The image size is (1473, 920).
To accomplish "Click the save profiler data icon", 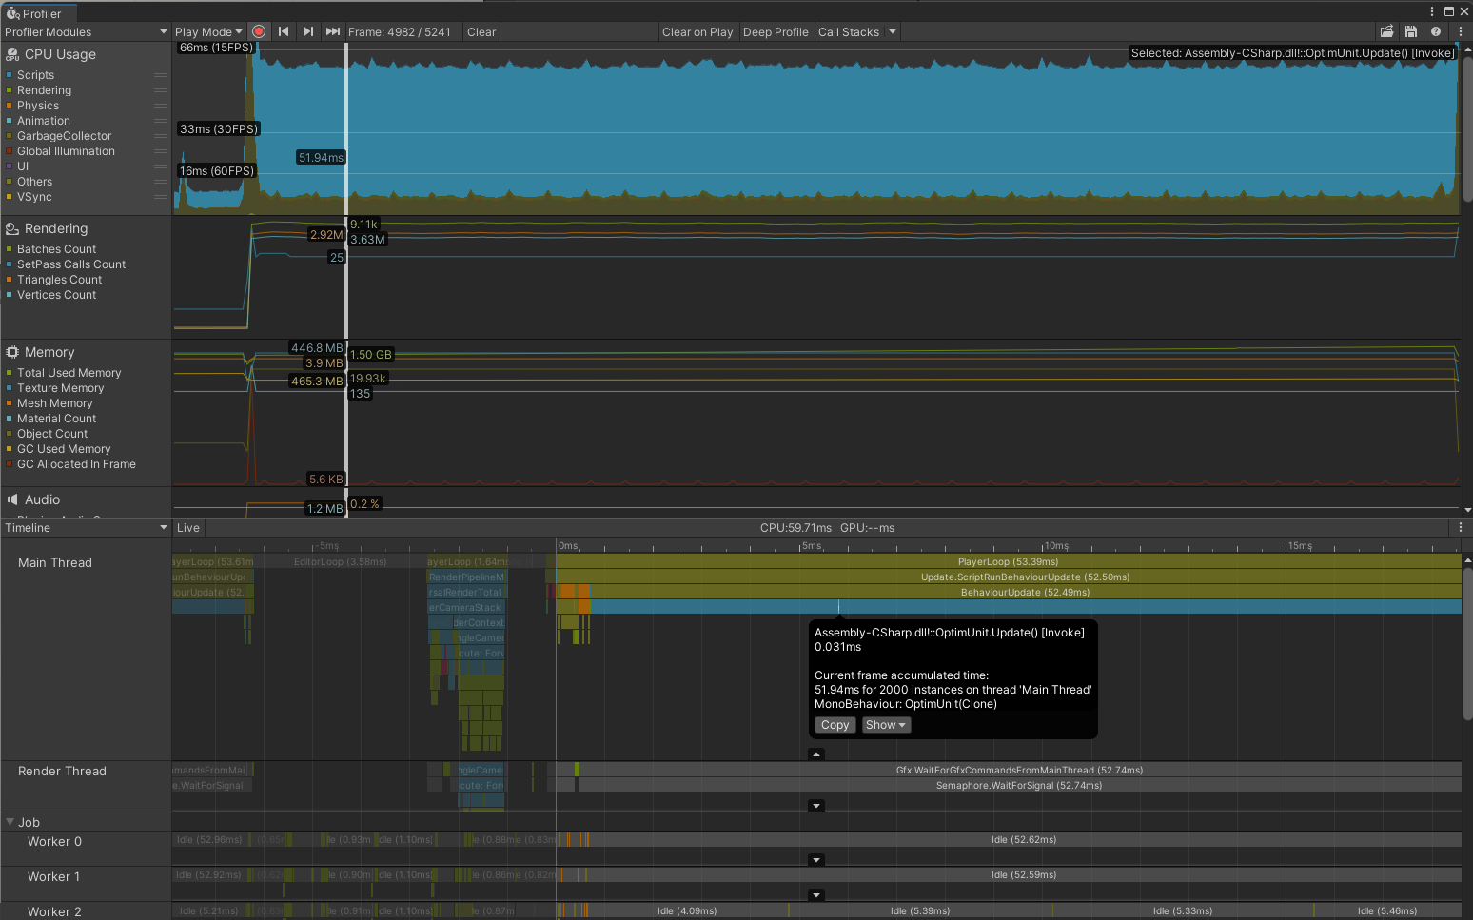I will (1411, 31).
